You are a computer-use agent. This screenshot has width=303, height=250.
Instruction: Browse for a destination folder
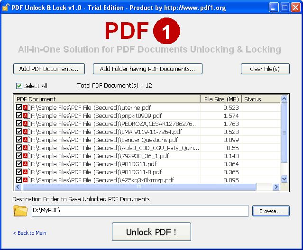271,211
